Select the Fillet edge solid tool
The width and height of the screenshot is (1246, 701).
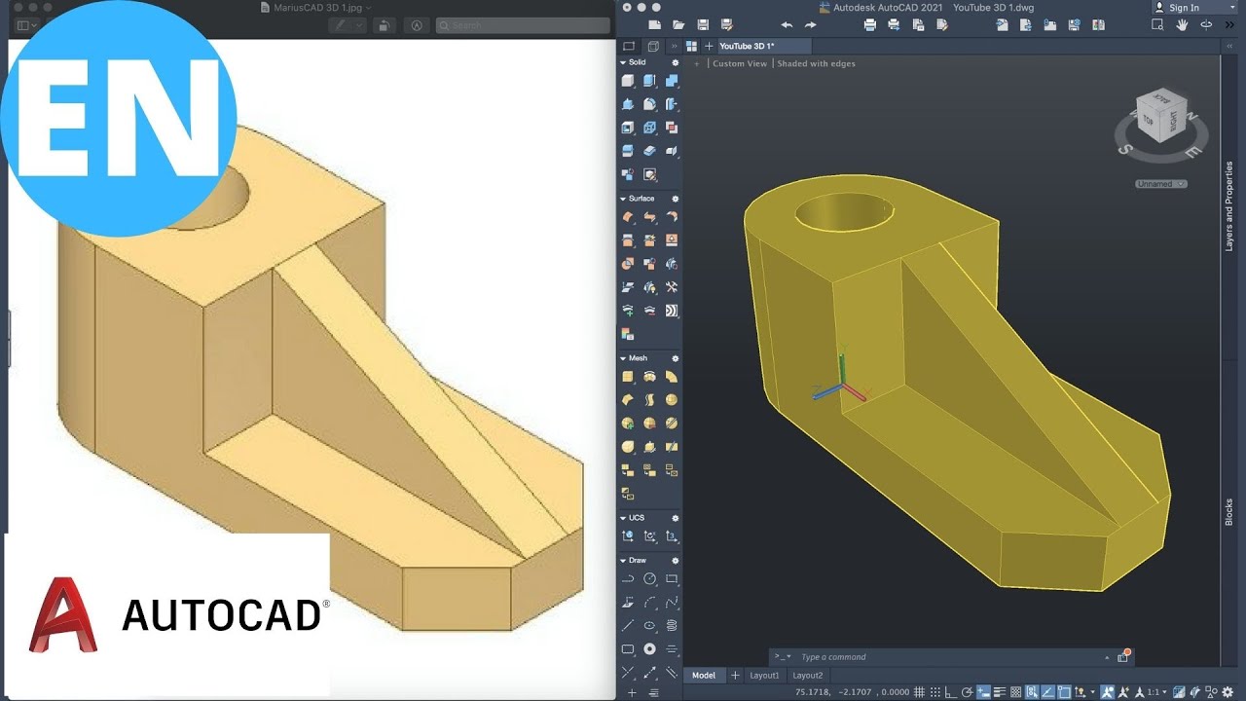click(649, 103)
